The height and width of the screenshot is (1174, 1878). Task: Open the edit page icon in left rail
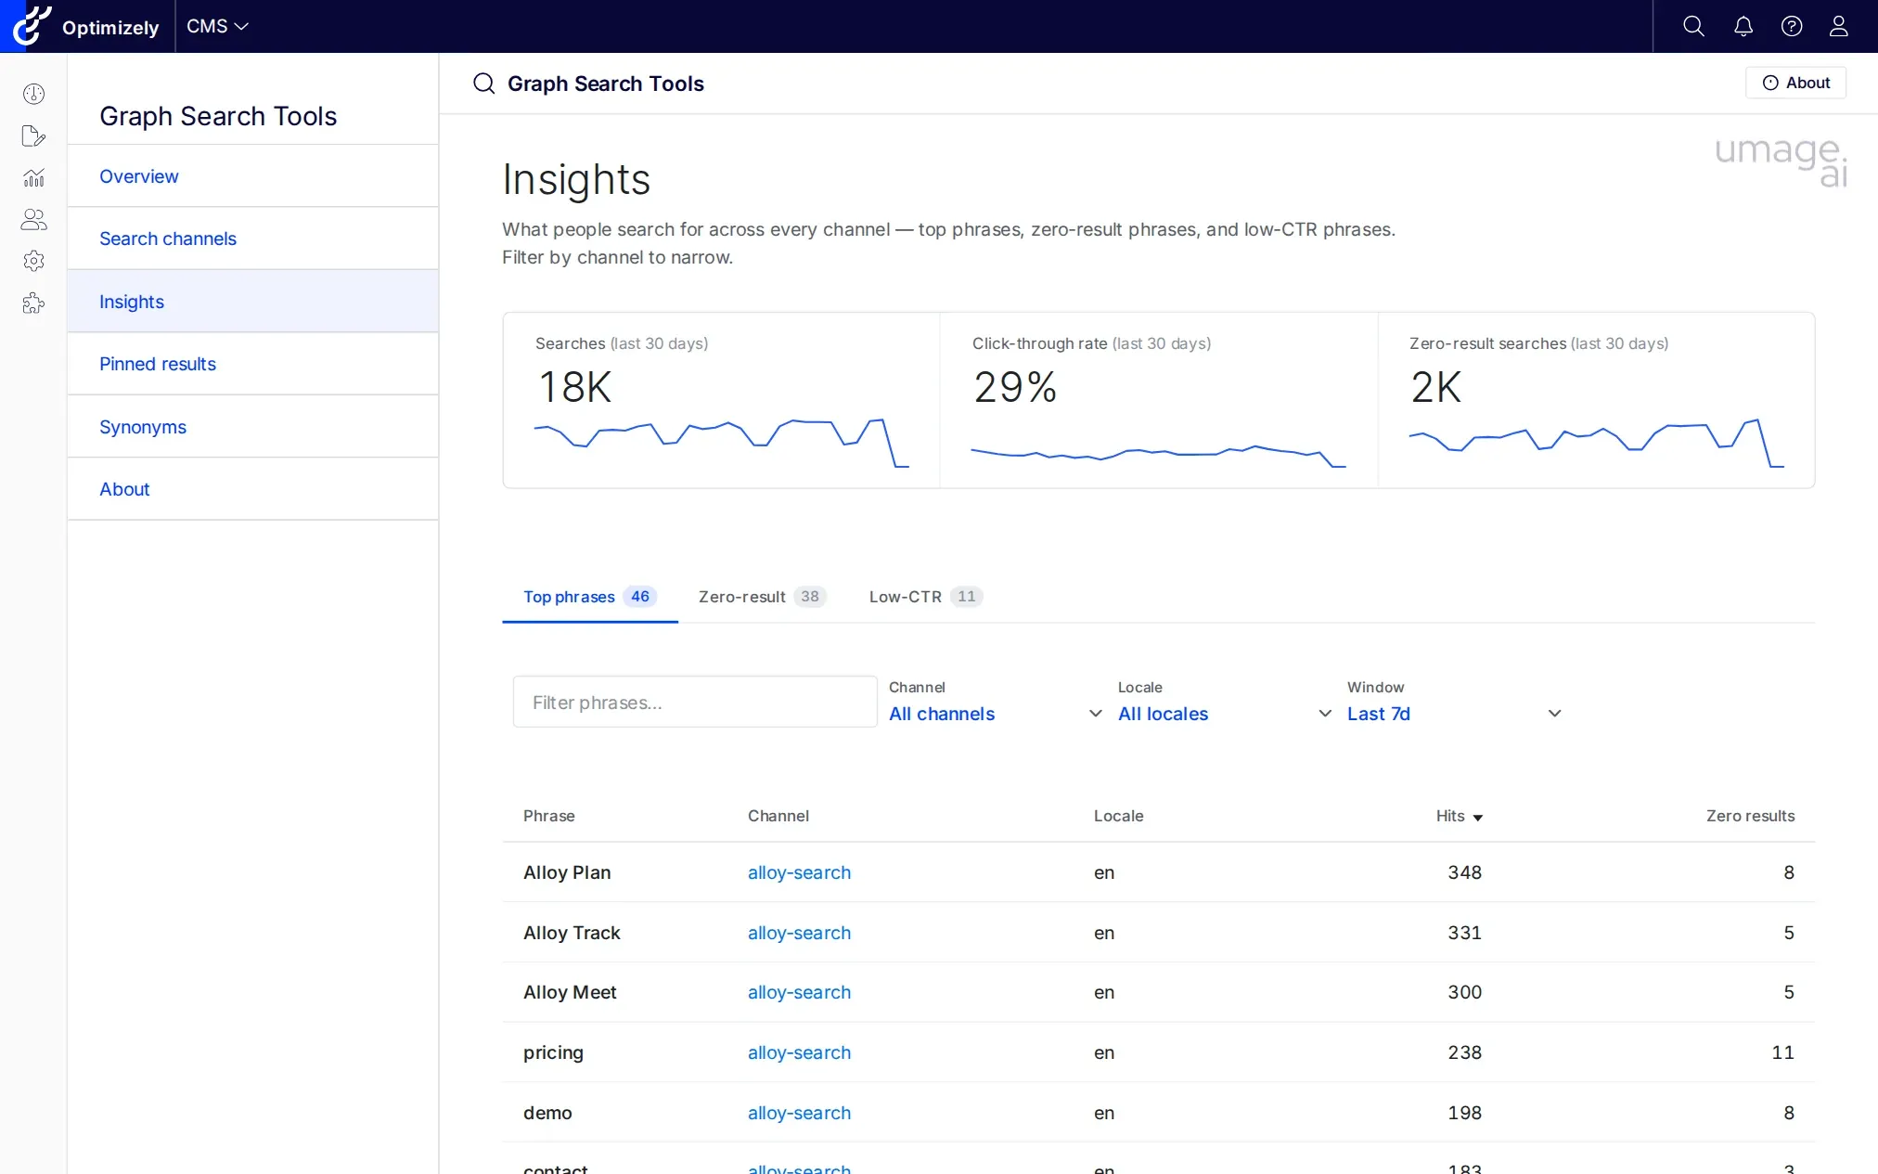pos(33,136)
